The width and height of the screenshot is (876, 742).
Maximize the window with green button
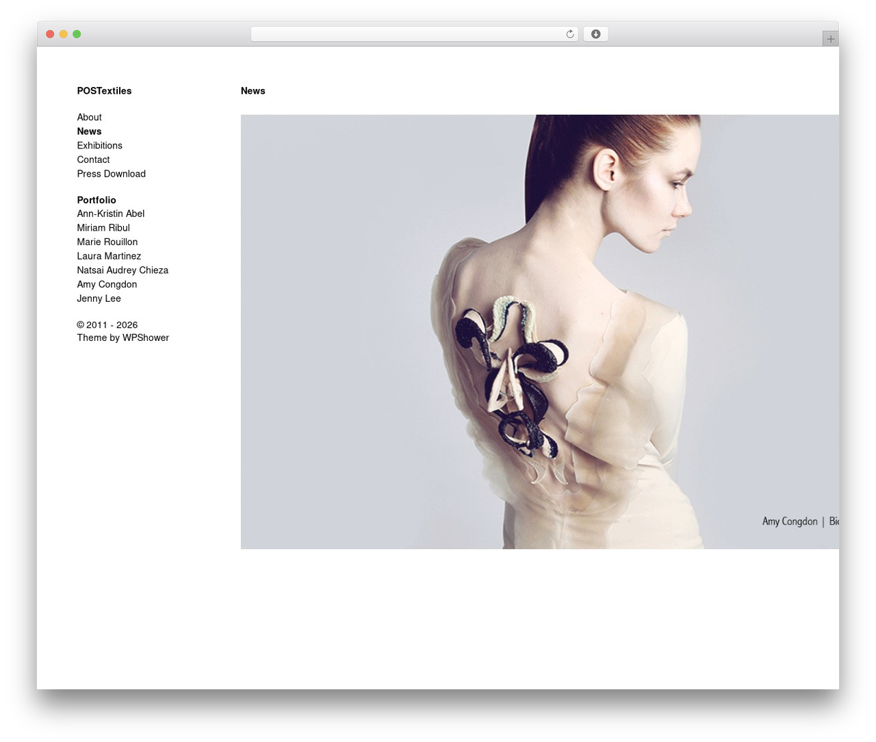(77, 34)
